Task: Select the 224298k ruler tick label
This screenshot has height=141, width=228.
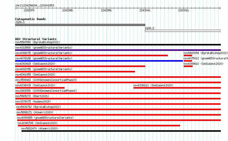Action: click(x=68, y=10)
